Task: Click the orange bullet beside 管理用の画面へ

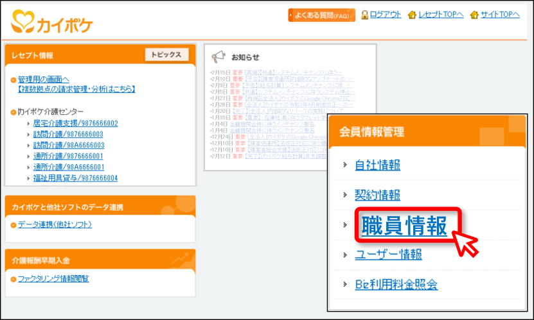Action: click(x=13, y=80)
